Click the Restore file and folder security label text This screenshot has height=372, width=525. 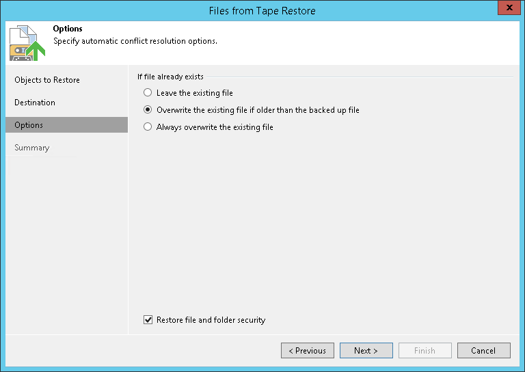(211, 320)
